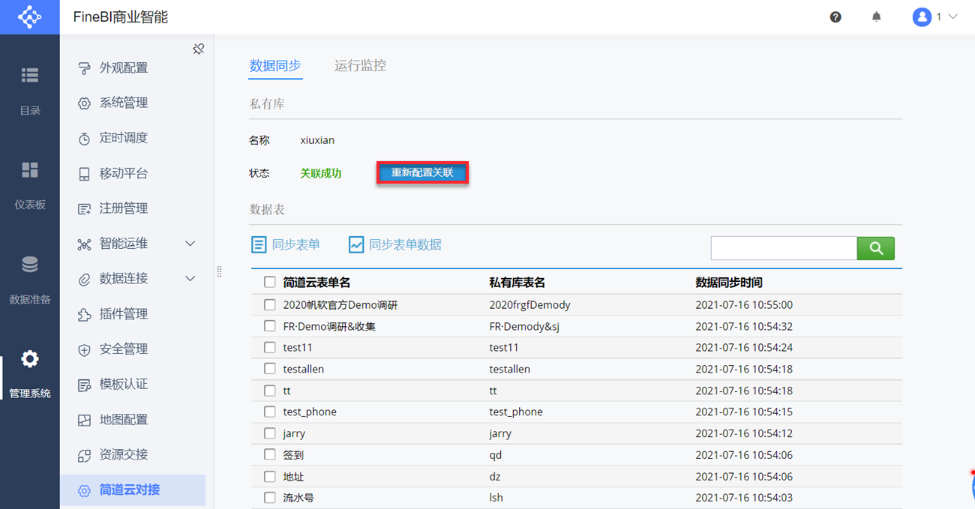Click the 模板认证 icon

point(85,385)
